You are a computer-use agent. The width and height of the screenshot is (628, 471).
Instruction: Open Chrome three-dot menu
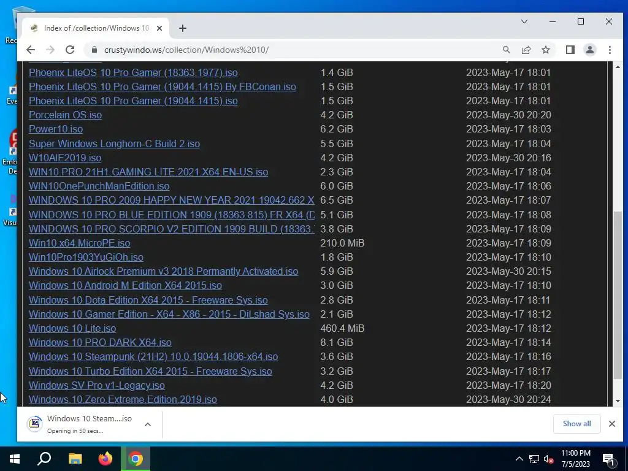pos(610,50)
